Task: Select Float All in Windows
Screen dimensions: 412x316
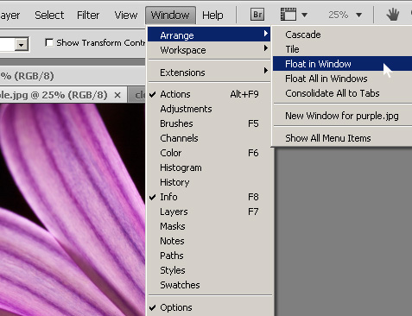Action: [343, 79]
